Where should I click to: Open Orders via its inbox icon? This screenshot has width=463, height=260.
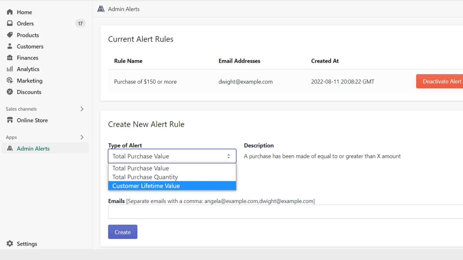coord(10,23)
